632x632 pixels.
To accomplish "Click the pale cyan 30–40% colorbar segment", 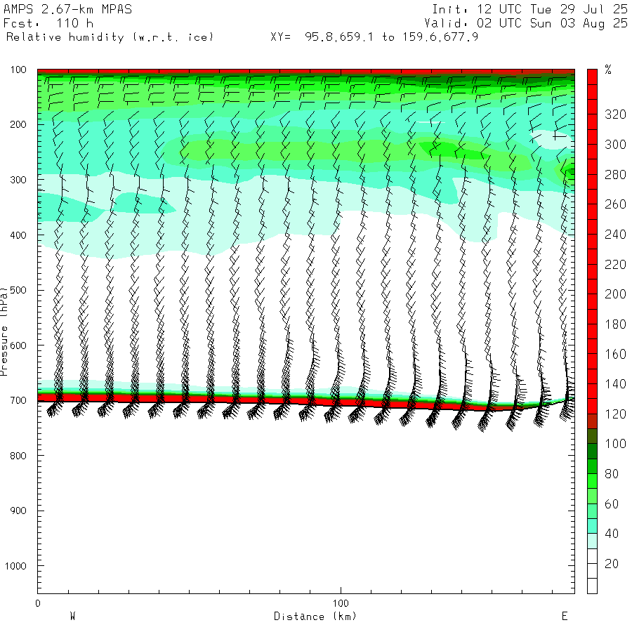I will tap(592, 541).
